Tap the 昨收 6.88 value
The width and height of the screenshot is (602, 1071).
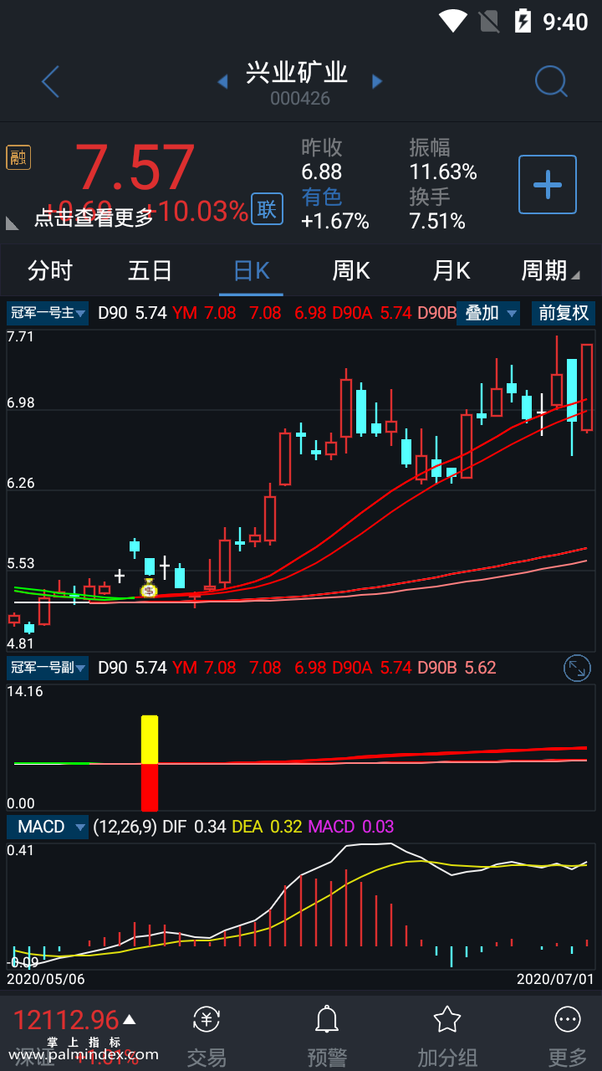[x=322, y=172]
